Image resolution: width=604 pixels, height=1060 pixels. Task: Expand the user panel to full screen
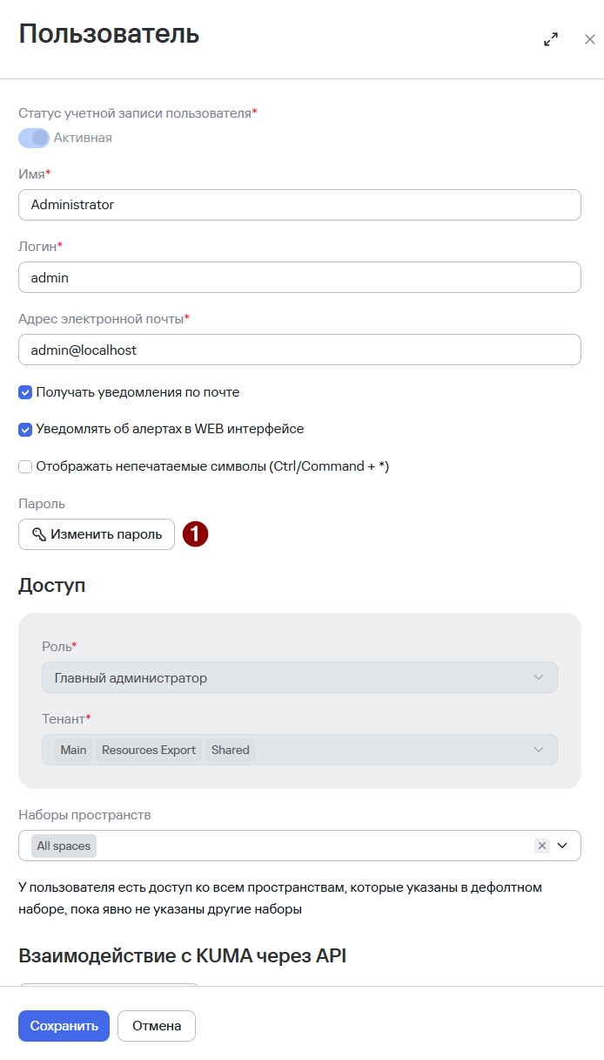coord(551,39)
